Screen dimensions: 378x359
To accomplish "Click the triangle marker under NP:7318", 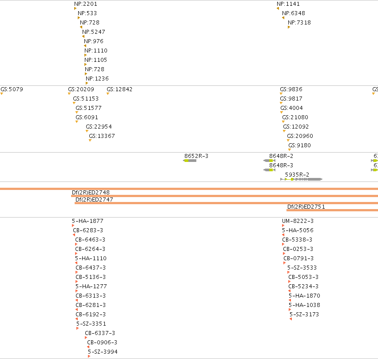I will [x=289, y=27].
